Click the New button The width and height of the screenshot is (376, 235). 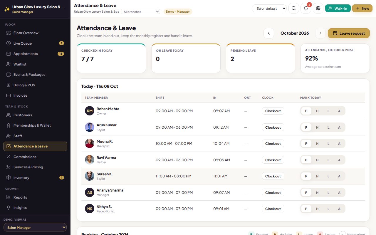(x=362, y=8)
